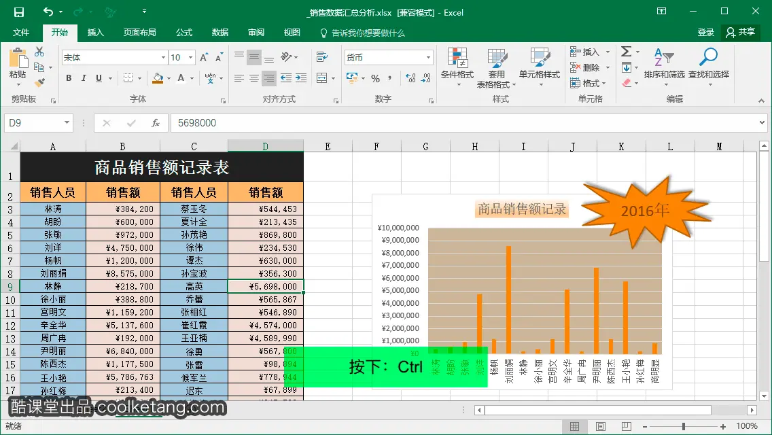772x435 pixels.
Task: Click the zoom slider handle
Action: click(x=684, y=427)
